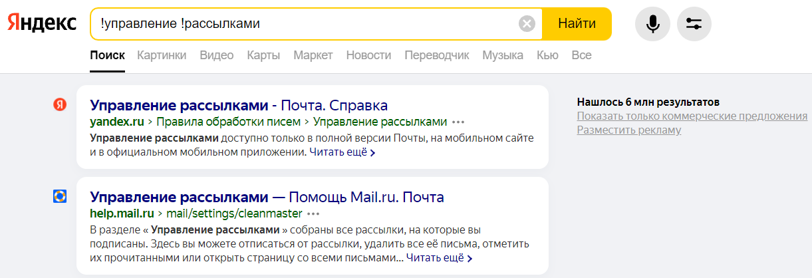Show all services via the Все tab
This screenshot has width=812, height=278.
tap(581, 55)
